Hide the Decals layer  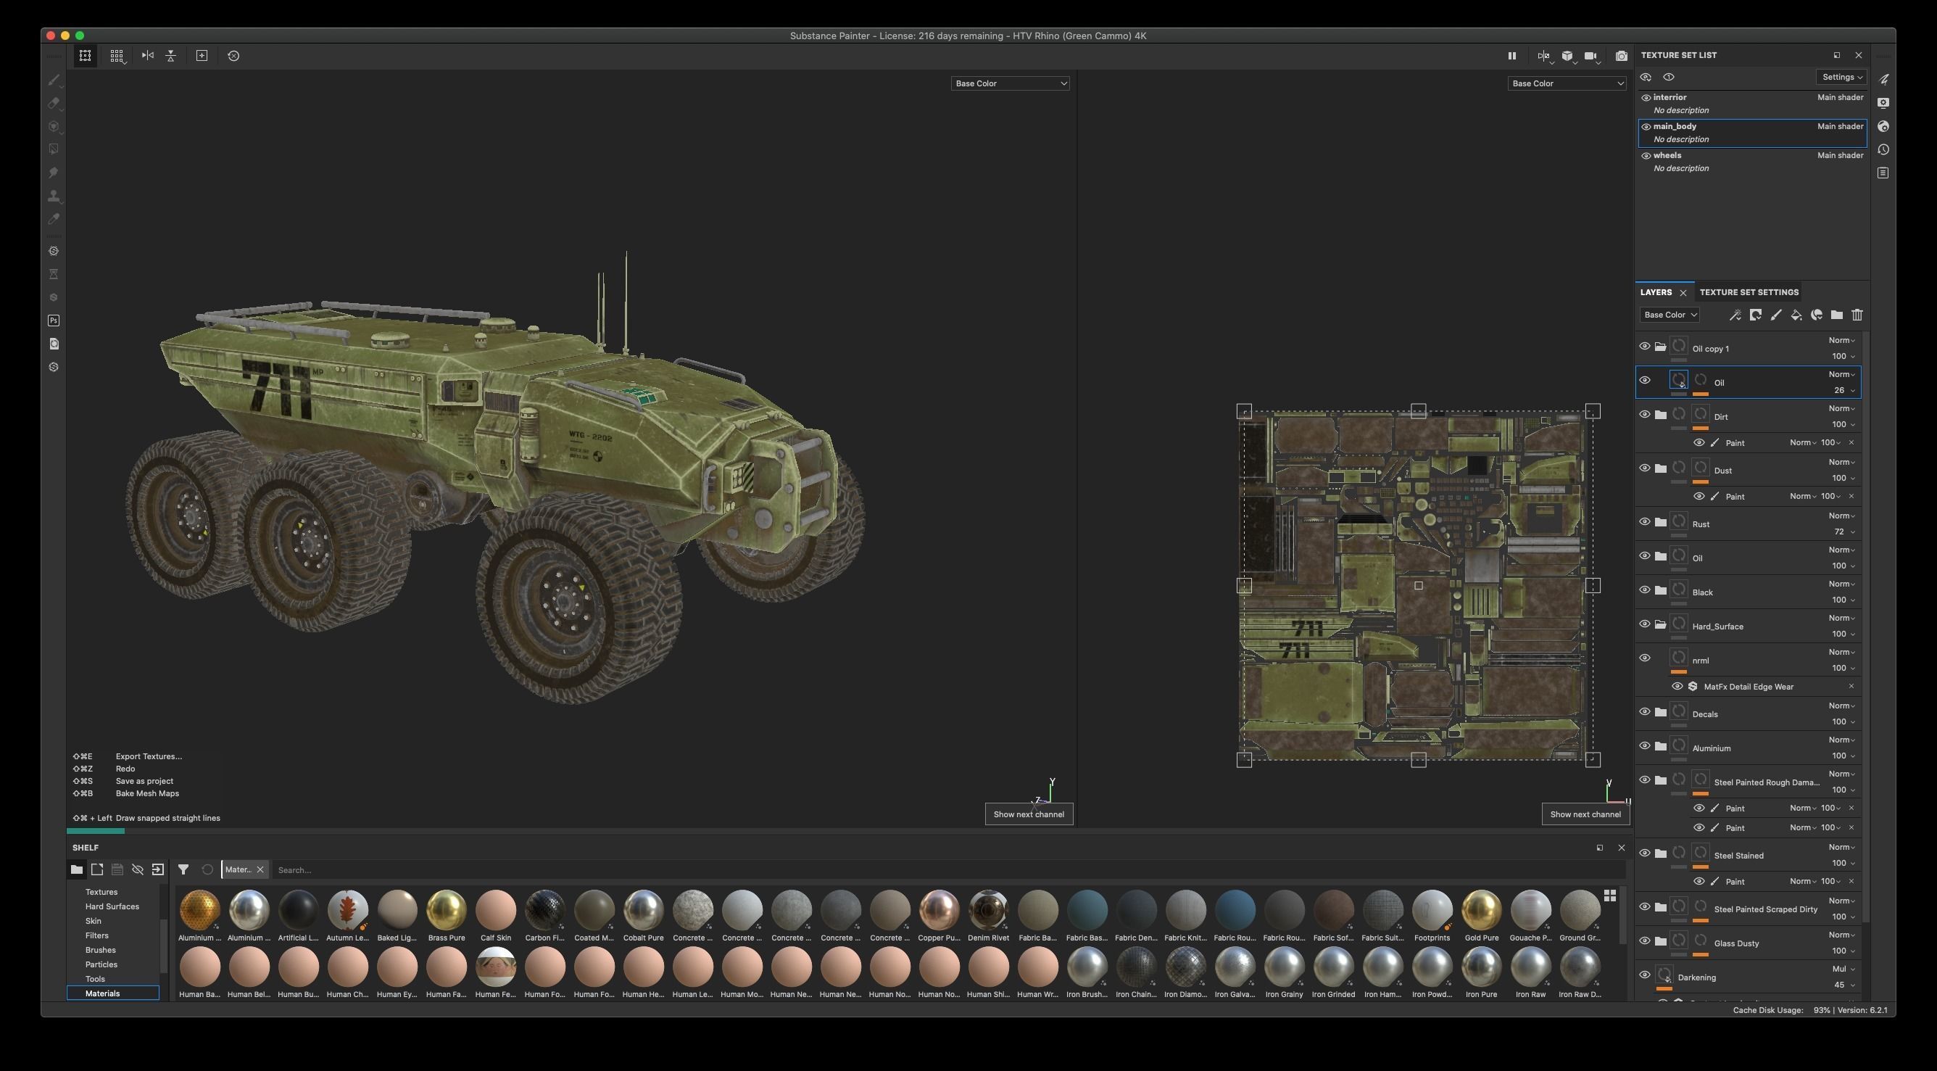coord(1645,712)
